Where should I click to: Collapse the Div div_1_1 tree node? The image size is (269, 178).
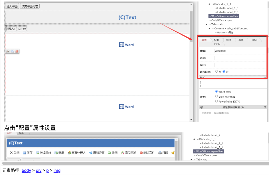(x=209, y=4)
